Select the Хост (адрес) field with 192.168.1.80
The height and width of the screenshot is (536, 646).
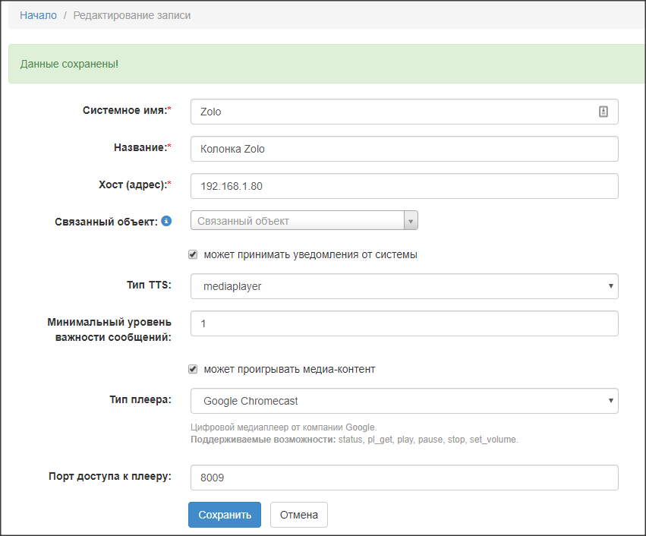(x=404, y=186)
